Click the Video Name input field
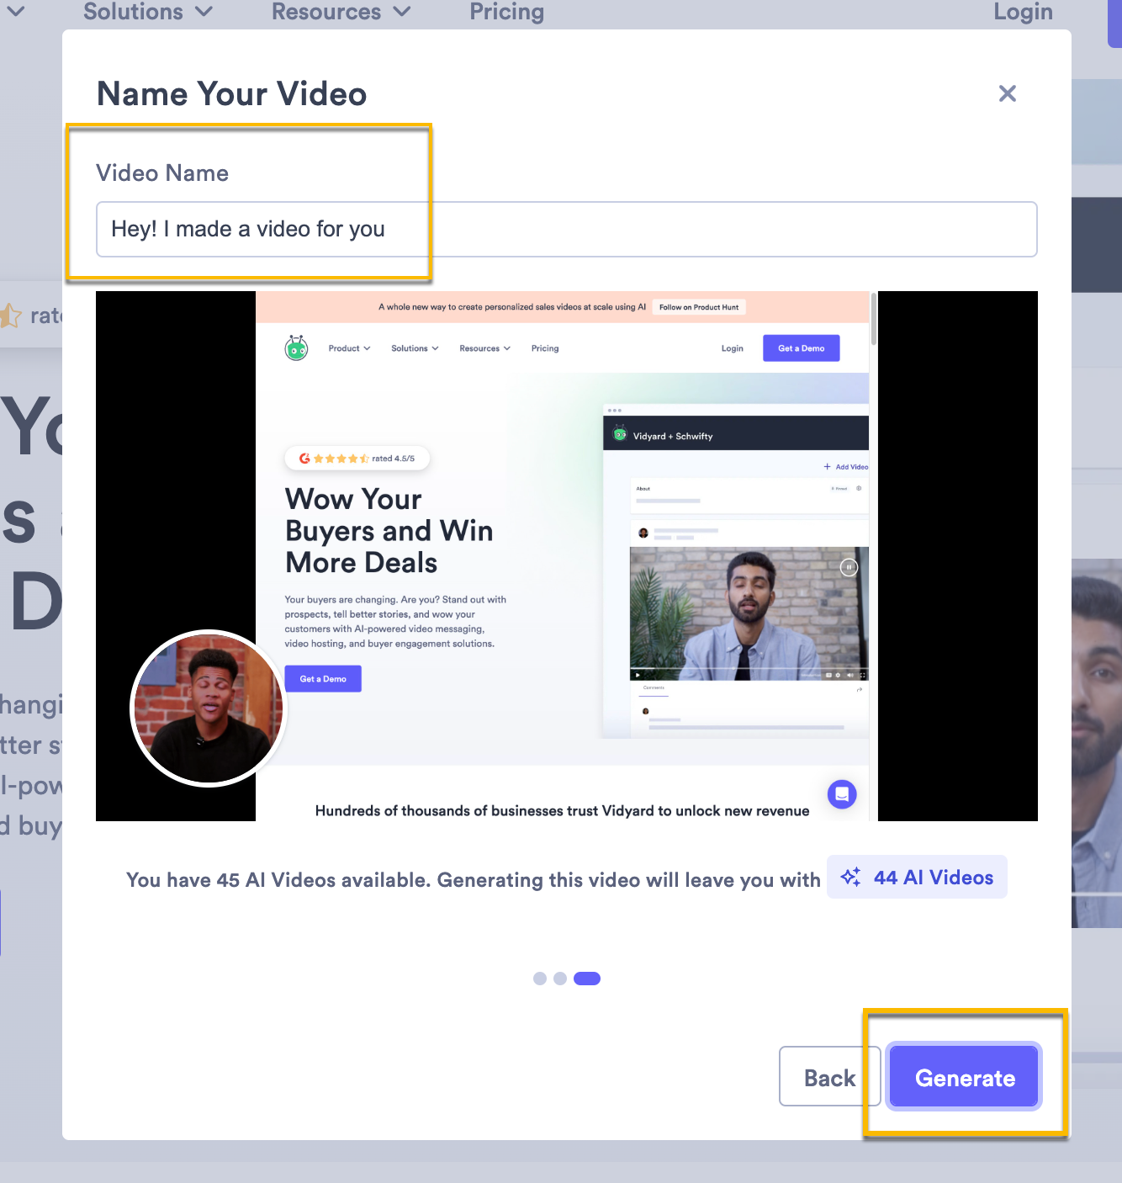1122x1183 pixels. pyautogui.click(x=565, y=229)
